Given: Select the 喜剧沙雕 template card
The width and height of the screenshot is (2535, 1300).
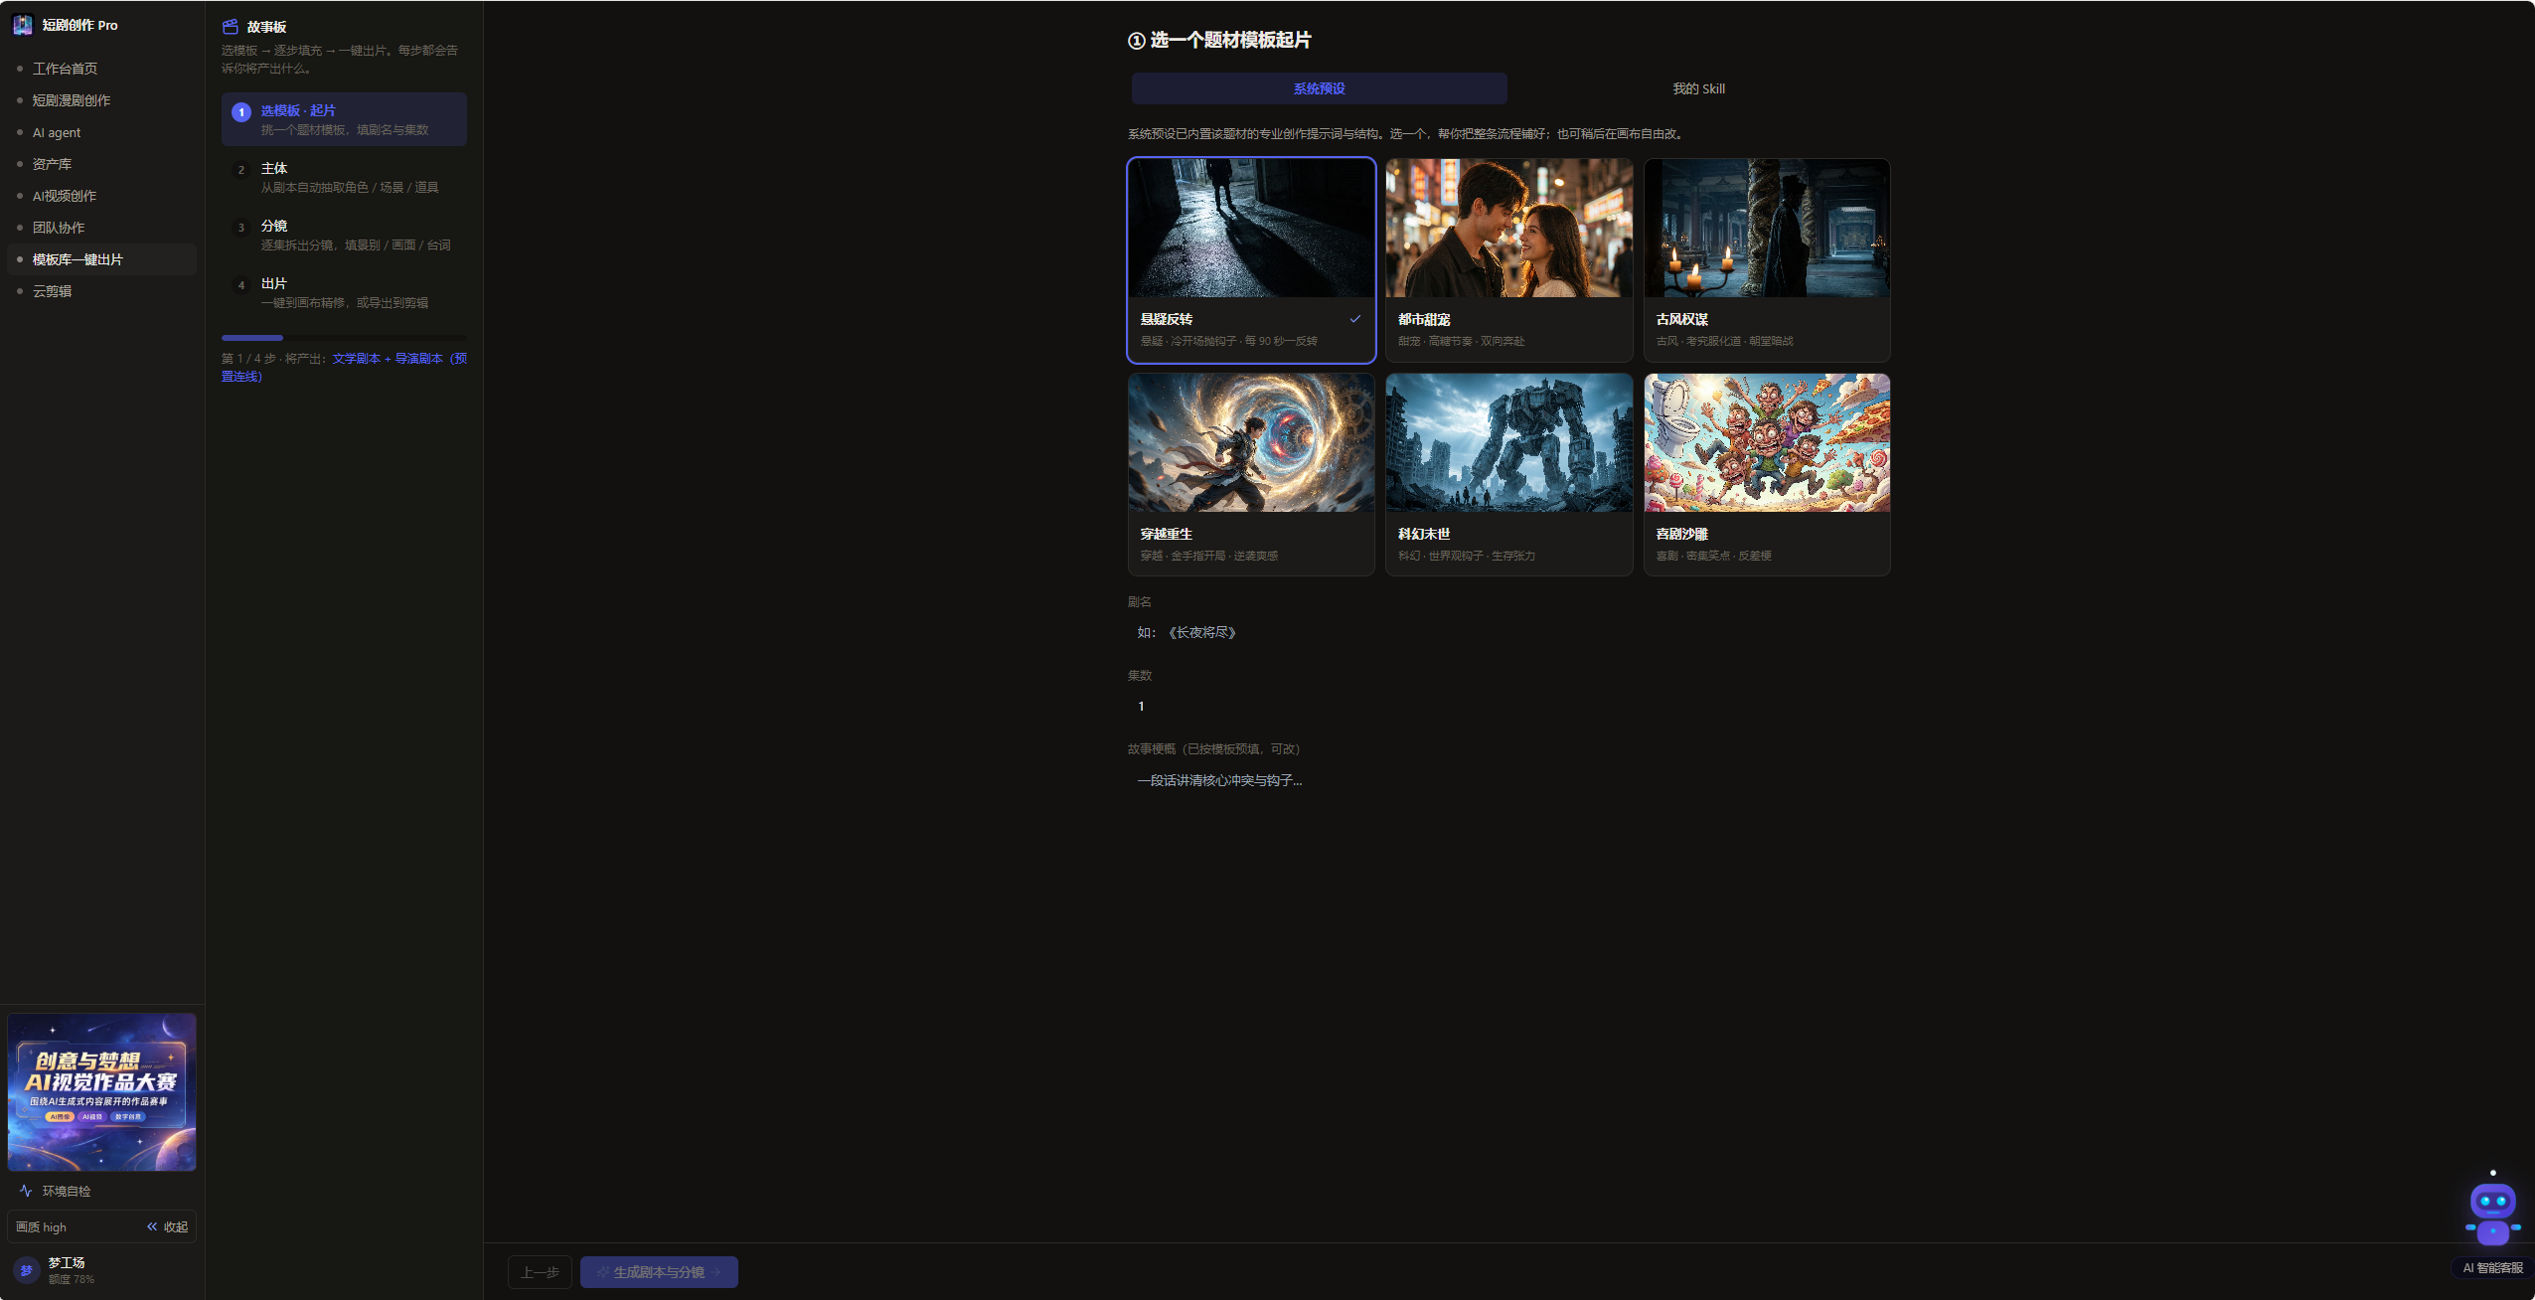Looking at the screenshot, I should coord(1767,474).
